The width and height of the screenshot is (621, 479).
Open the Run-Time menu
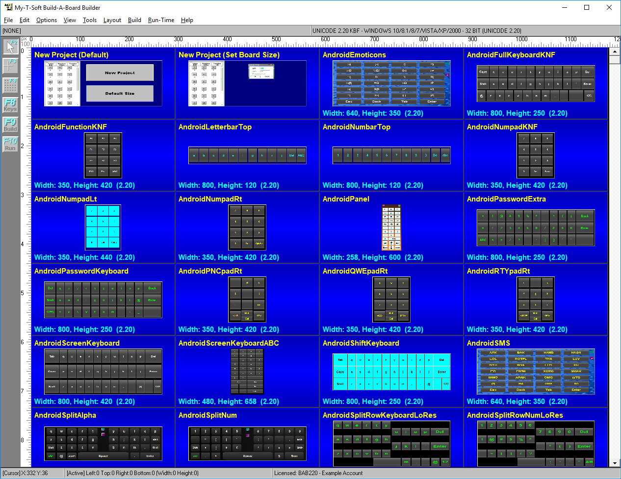click(161, 20)
